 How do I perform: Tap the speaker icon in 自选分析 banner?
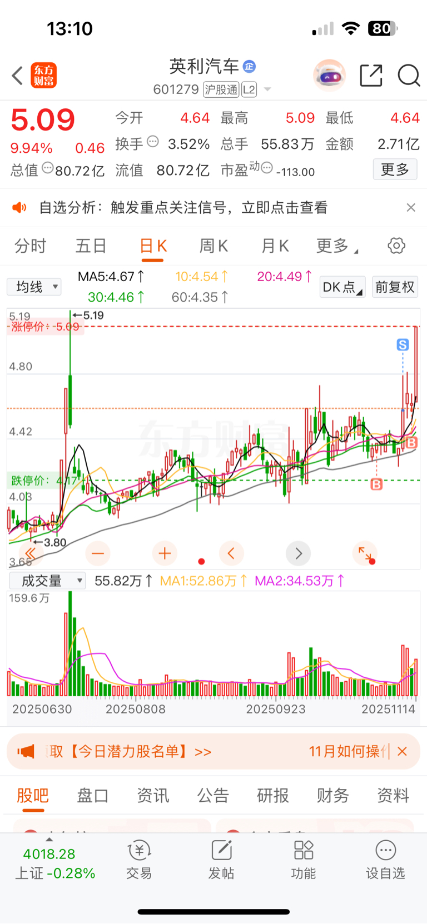(x=19, y=208)
